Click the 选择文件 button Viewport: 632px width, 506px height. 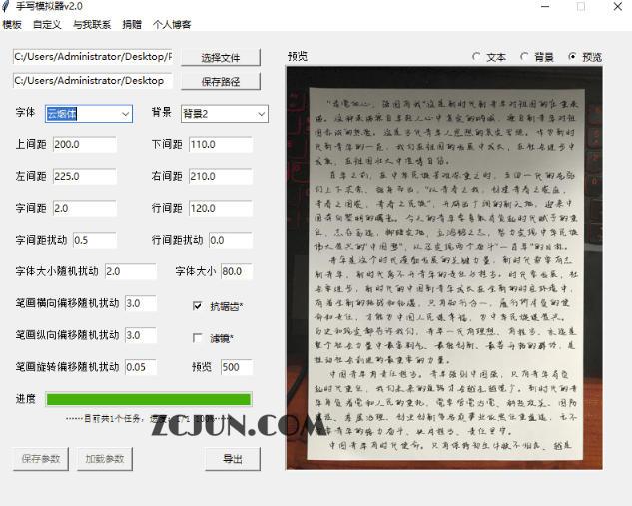pyautogui.click(x=221, y=58)
